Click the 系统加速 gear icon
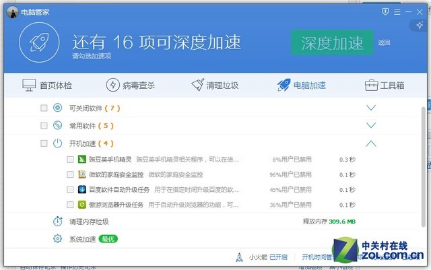This screenshot has width=431, height=270. tap(57, 238)
